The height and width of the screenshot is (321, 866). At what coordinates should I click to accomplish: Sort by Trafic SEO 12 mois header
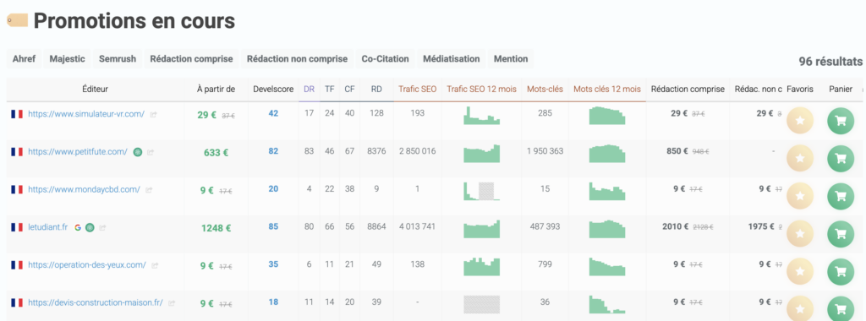click(481, 90)
